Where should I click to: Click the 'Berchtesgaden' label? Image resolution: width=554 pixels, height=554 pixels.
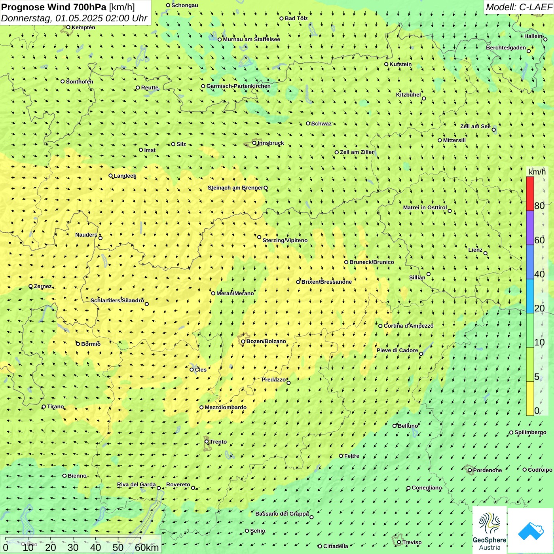click(x=506, y=47)
